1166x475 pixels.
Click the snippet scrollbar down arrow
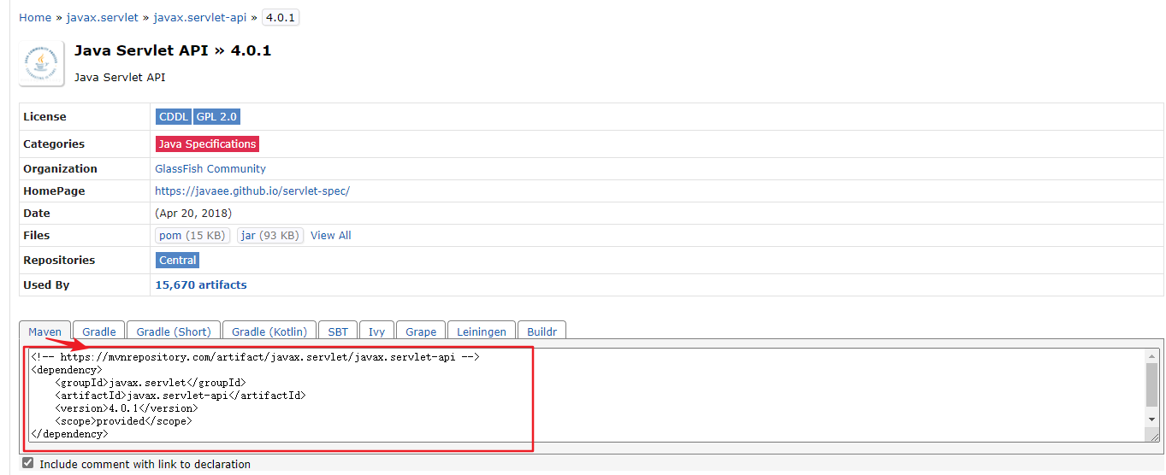(1152, 419)
